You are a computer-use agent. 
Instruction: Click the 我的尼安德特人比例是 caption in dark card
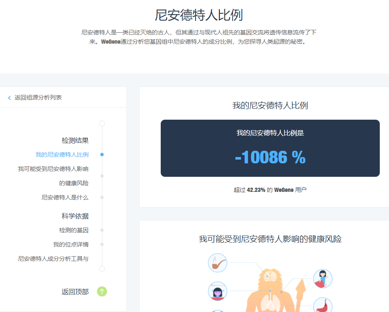[270, 133]
